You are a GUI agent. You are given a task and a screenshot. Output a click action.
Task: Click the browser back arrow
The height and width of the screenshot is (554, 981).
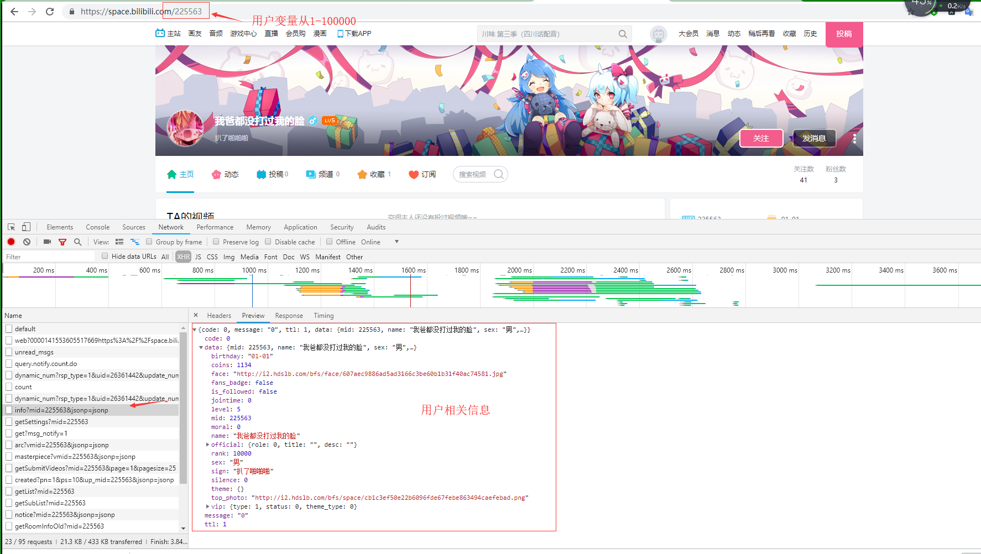14,12
